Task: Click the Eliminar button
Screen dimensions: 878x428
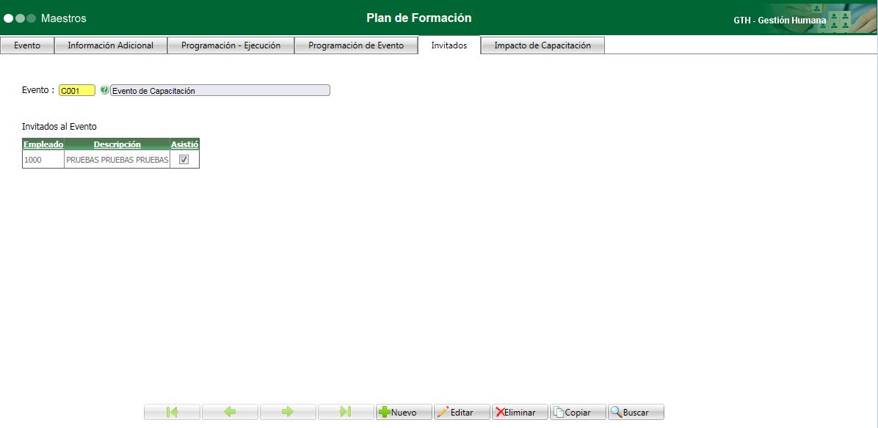Action: click(520, 413)
